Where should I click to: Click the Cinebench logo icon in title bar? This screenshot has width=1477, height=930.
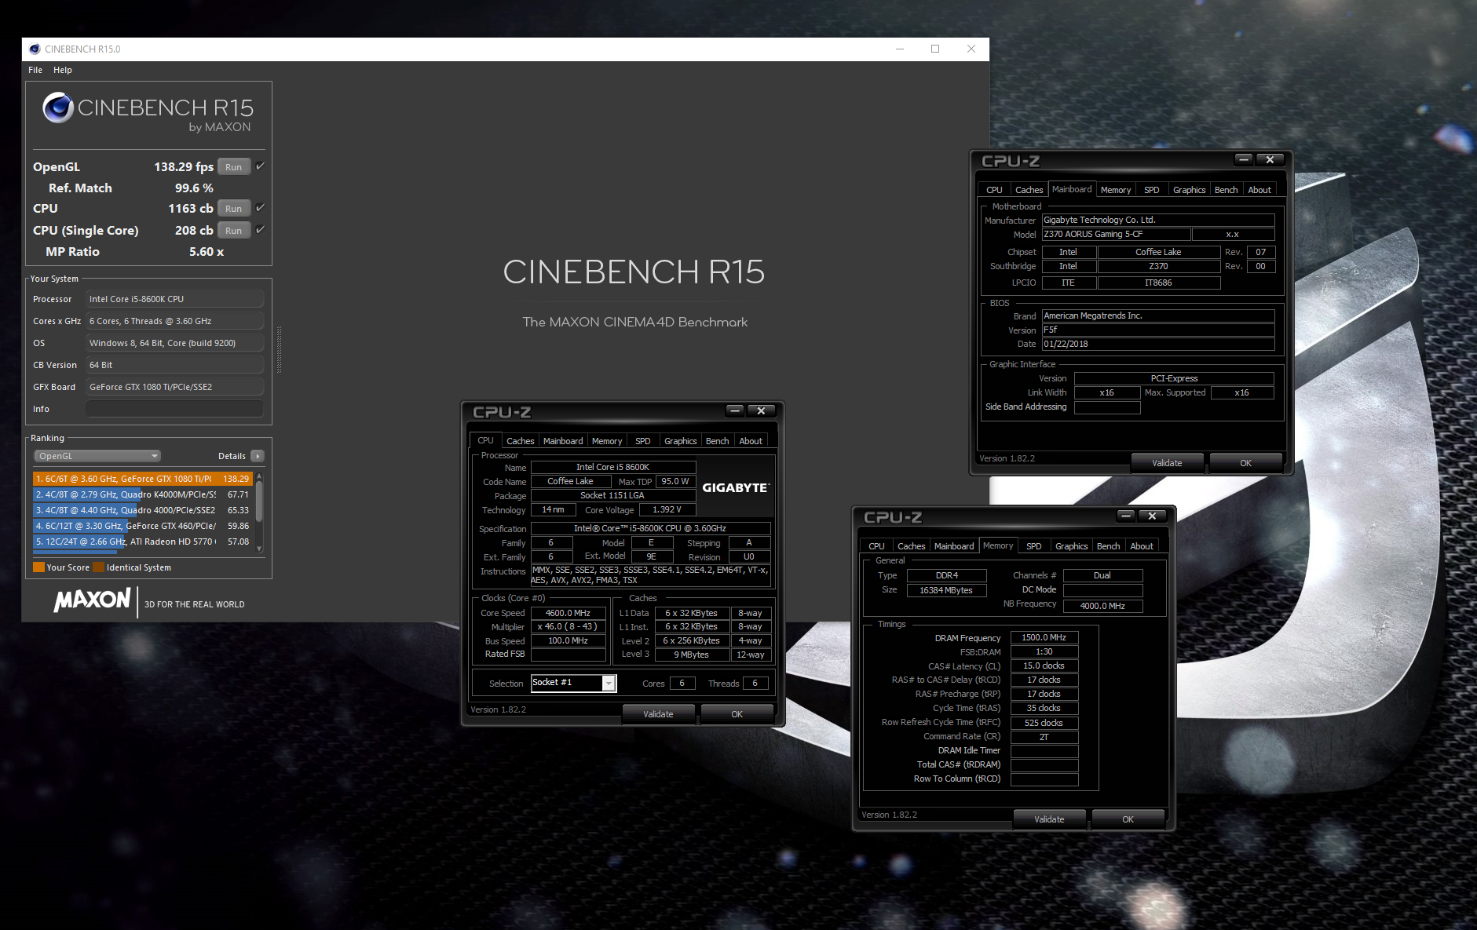(x=35, y=49)
